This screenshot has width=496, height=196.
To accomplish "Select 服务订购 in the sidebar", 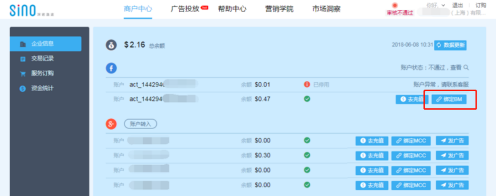I will (42, 73).
